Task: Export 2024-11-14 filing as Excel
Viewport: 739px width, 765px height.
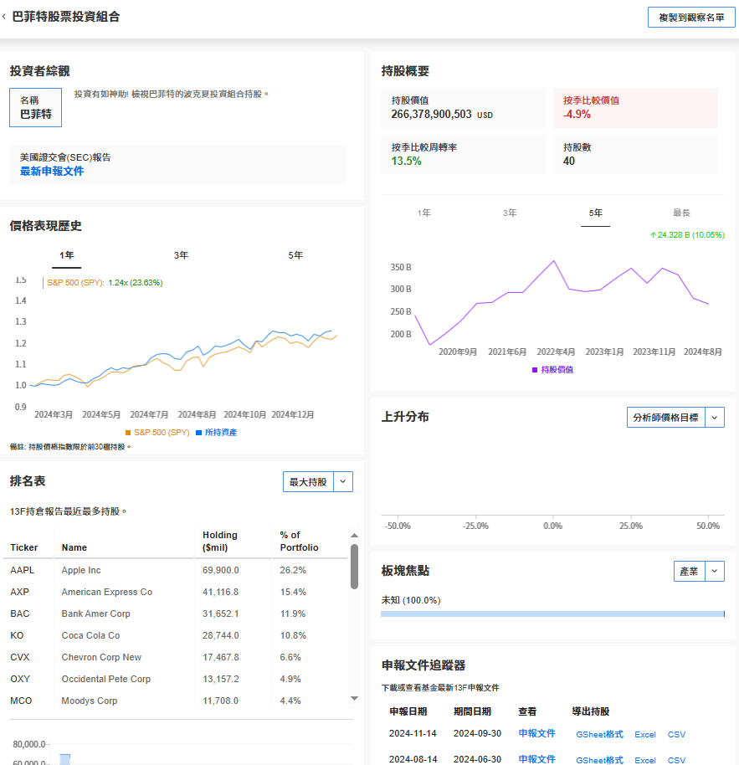Action: click(645, 734)
